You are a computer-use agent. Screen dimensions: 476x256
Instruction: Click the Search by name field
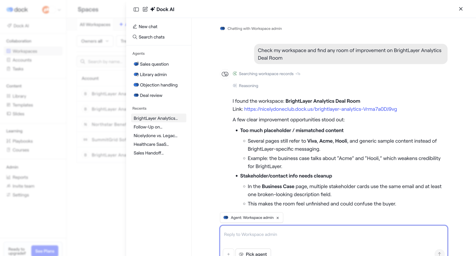pyautogui.click(x=102, y=62)
